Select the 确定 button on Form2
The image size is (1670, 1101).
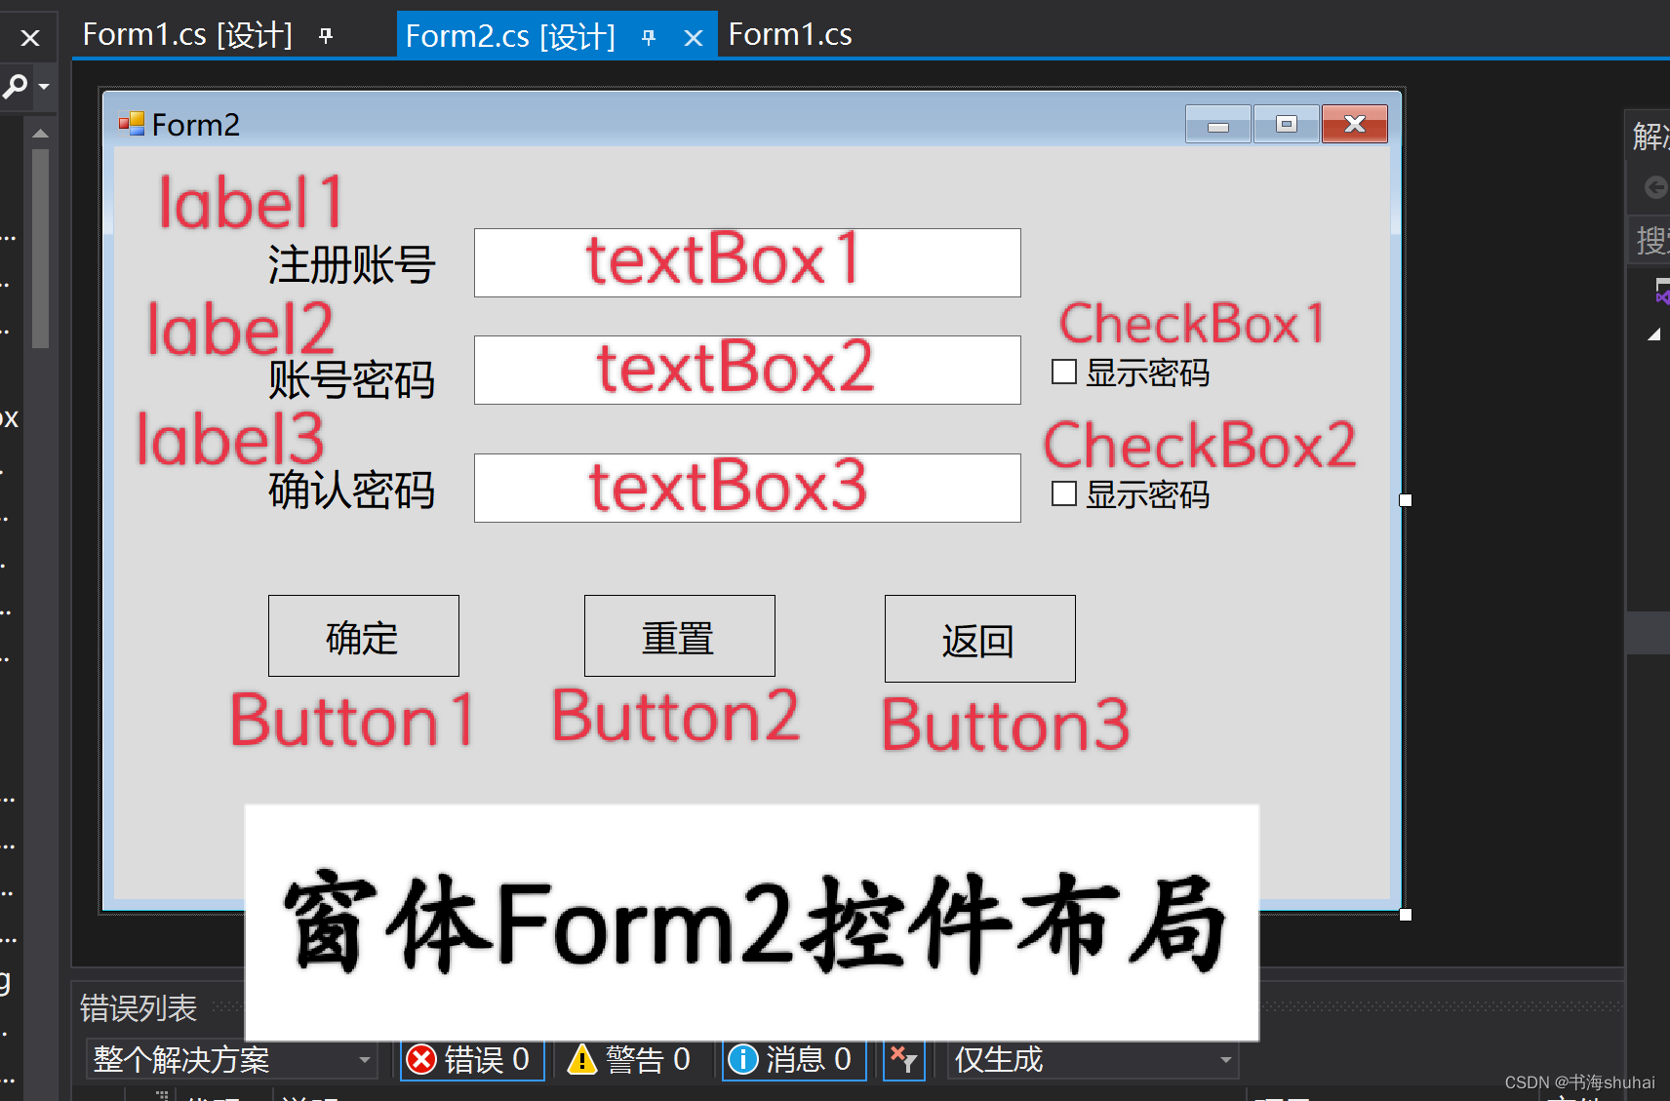pos(364,636)
